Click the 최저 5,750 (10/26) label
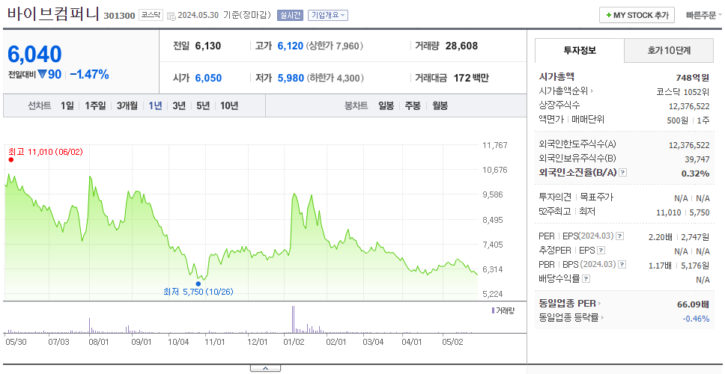The image size is (725, 374). click(198, 292)
